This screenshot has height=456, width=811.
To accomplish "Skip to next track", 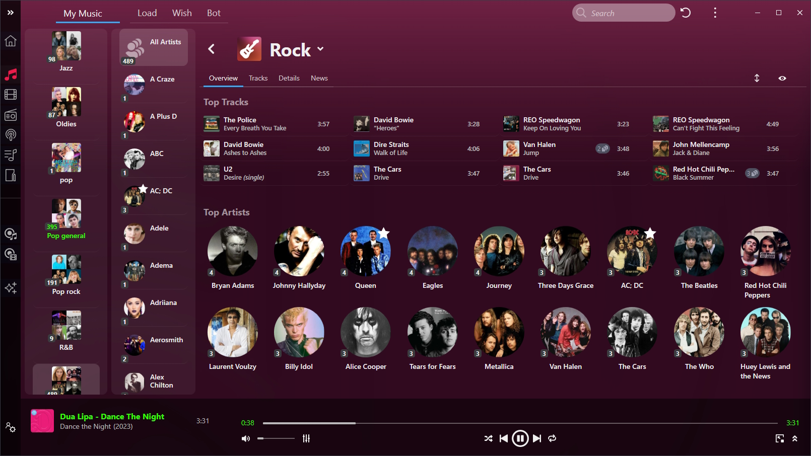I will click(537, 438).
